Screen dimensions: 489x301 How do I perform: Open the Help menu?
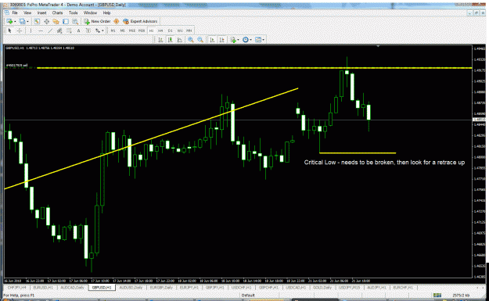pyautogui.click(x=106, y=13)
